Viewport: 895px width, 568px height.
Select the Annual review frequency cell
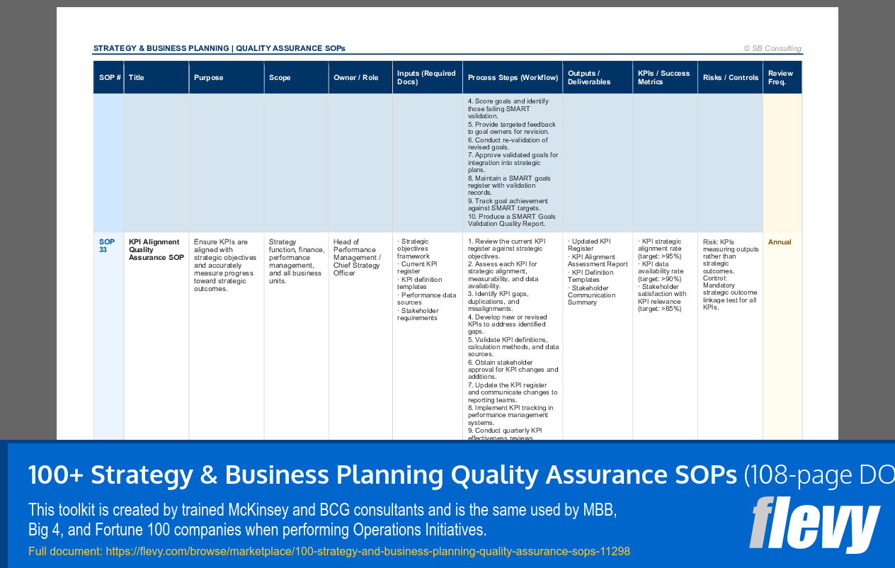780,242
